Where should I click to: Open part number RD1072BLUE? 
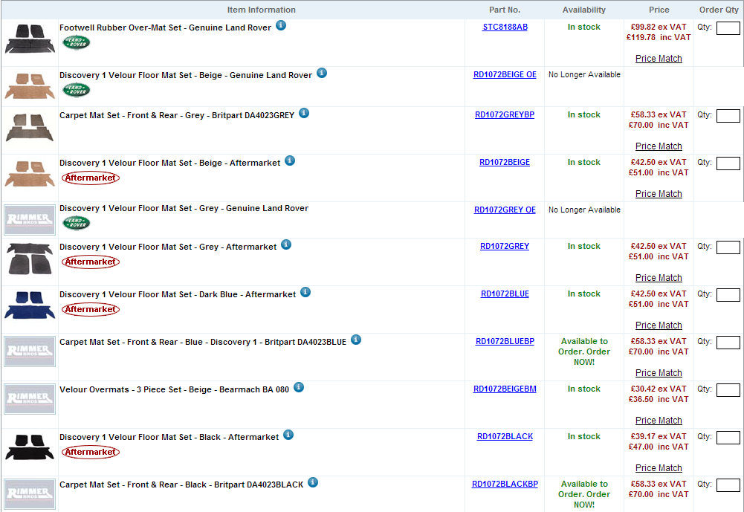click(x=505, y=294)
